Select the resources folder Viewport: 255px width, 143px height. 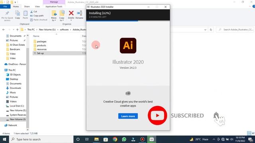[41, 49]
